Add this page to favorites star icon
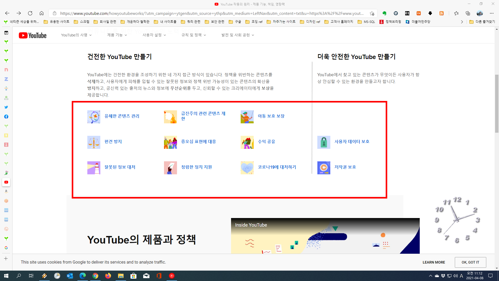499x281 pixels. tap(372, 13)
